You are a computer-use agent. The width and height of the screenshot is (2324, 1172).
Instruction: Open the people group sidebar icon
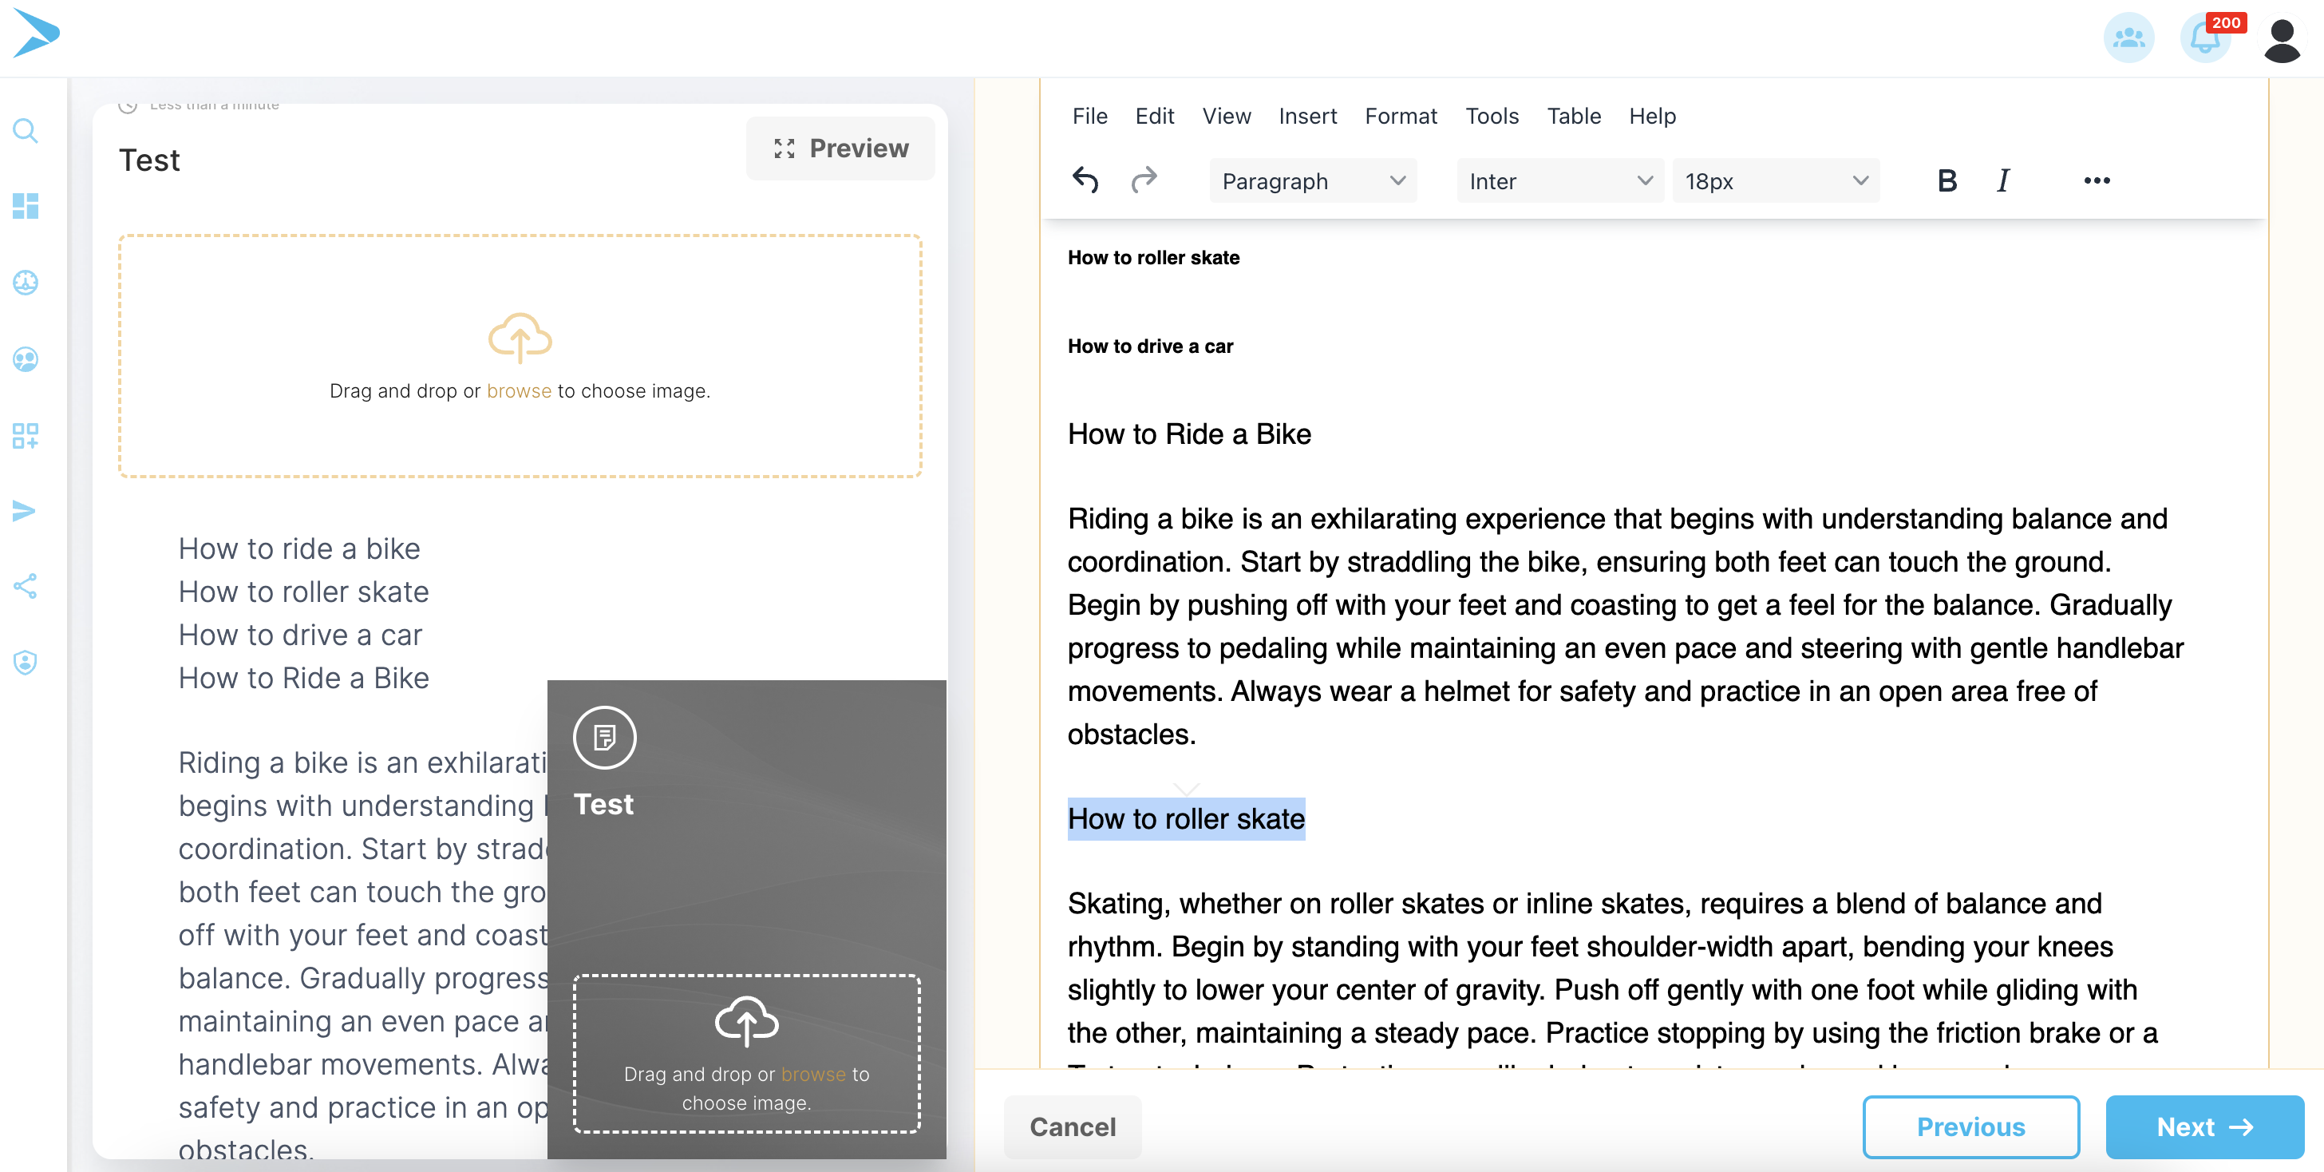pos(26,359)
